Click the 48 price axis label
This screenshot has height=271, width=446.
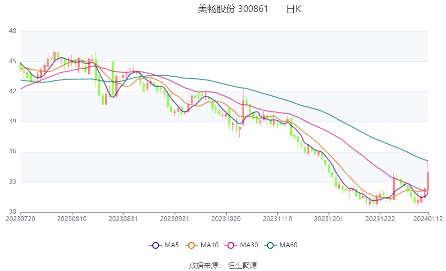[x=12, y=30]
